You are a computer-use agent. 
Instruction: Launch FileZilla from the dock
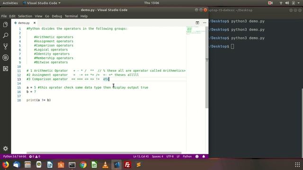click(127, 165)
